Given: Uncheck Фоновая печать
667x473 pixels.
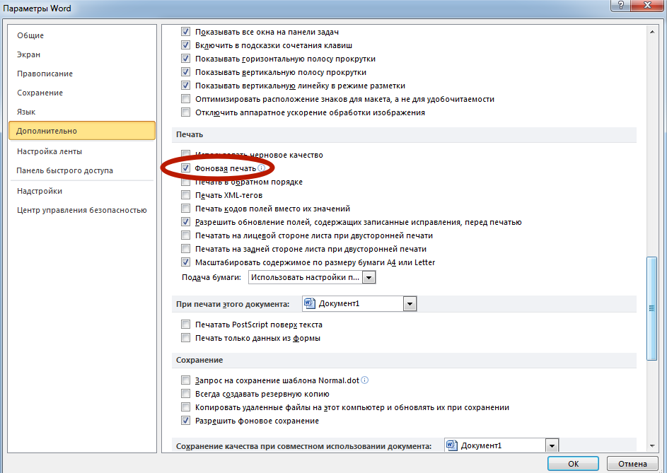Looking at the screenshot, I should click(x=185, y=168).
